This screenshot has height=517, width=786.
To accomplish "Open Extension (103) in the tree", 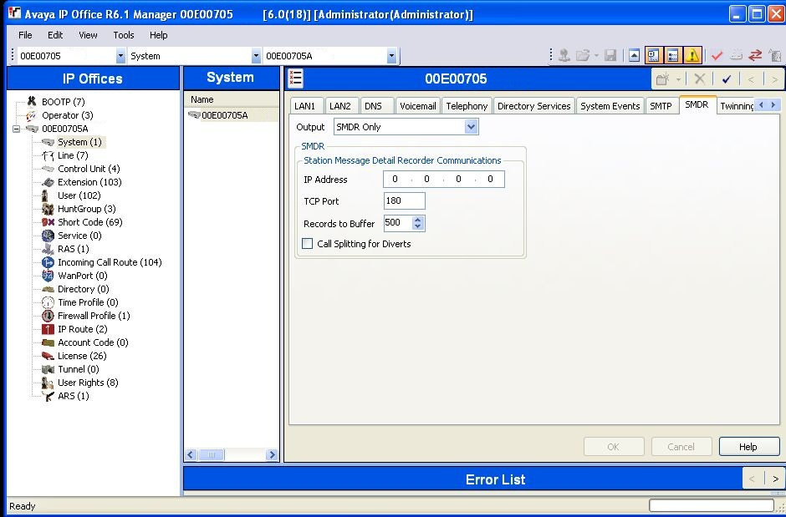I will (x=89, y=182).
